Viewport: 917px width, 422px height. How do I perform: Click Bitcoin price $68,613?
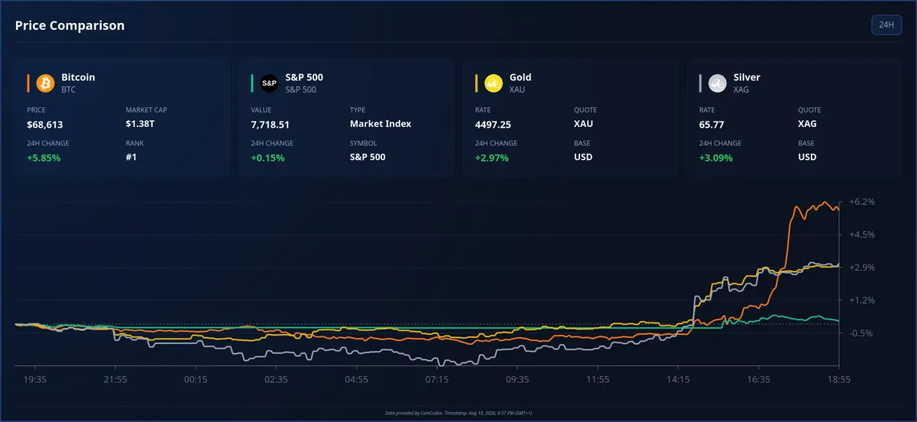[44, 124]
